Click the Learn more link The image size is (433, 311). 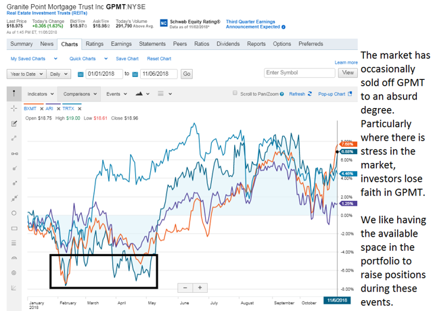pos(346,63)
